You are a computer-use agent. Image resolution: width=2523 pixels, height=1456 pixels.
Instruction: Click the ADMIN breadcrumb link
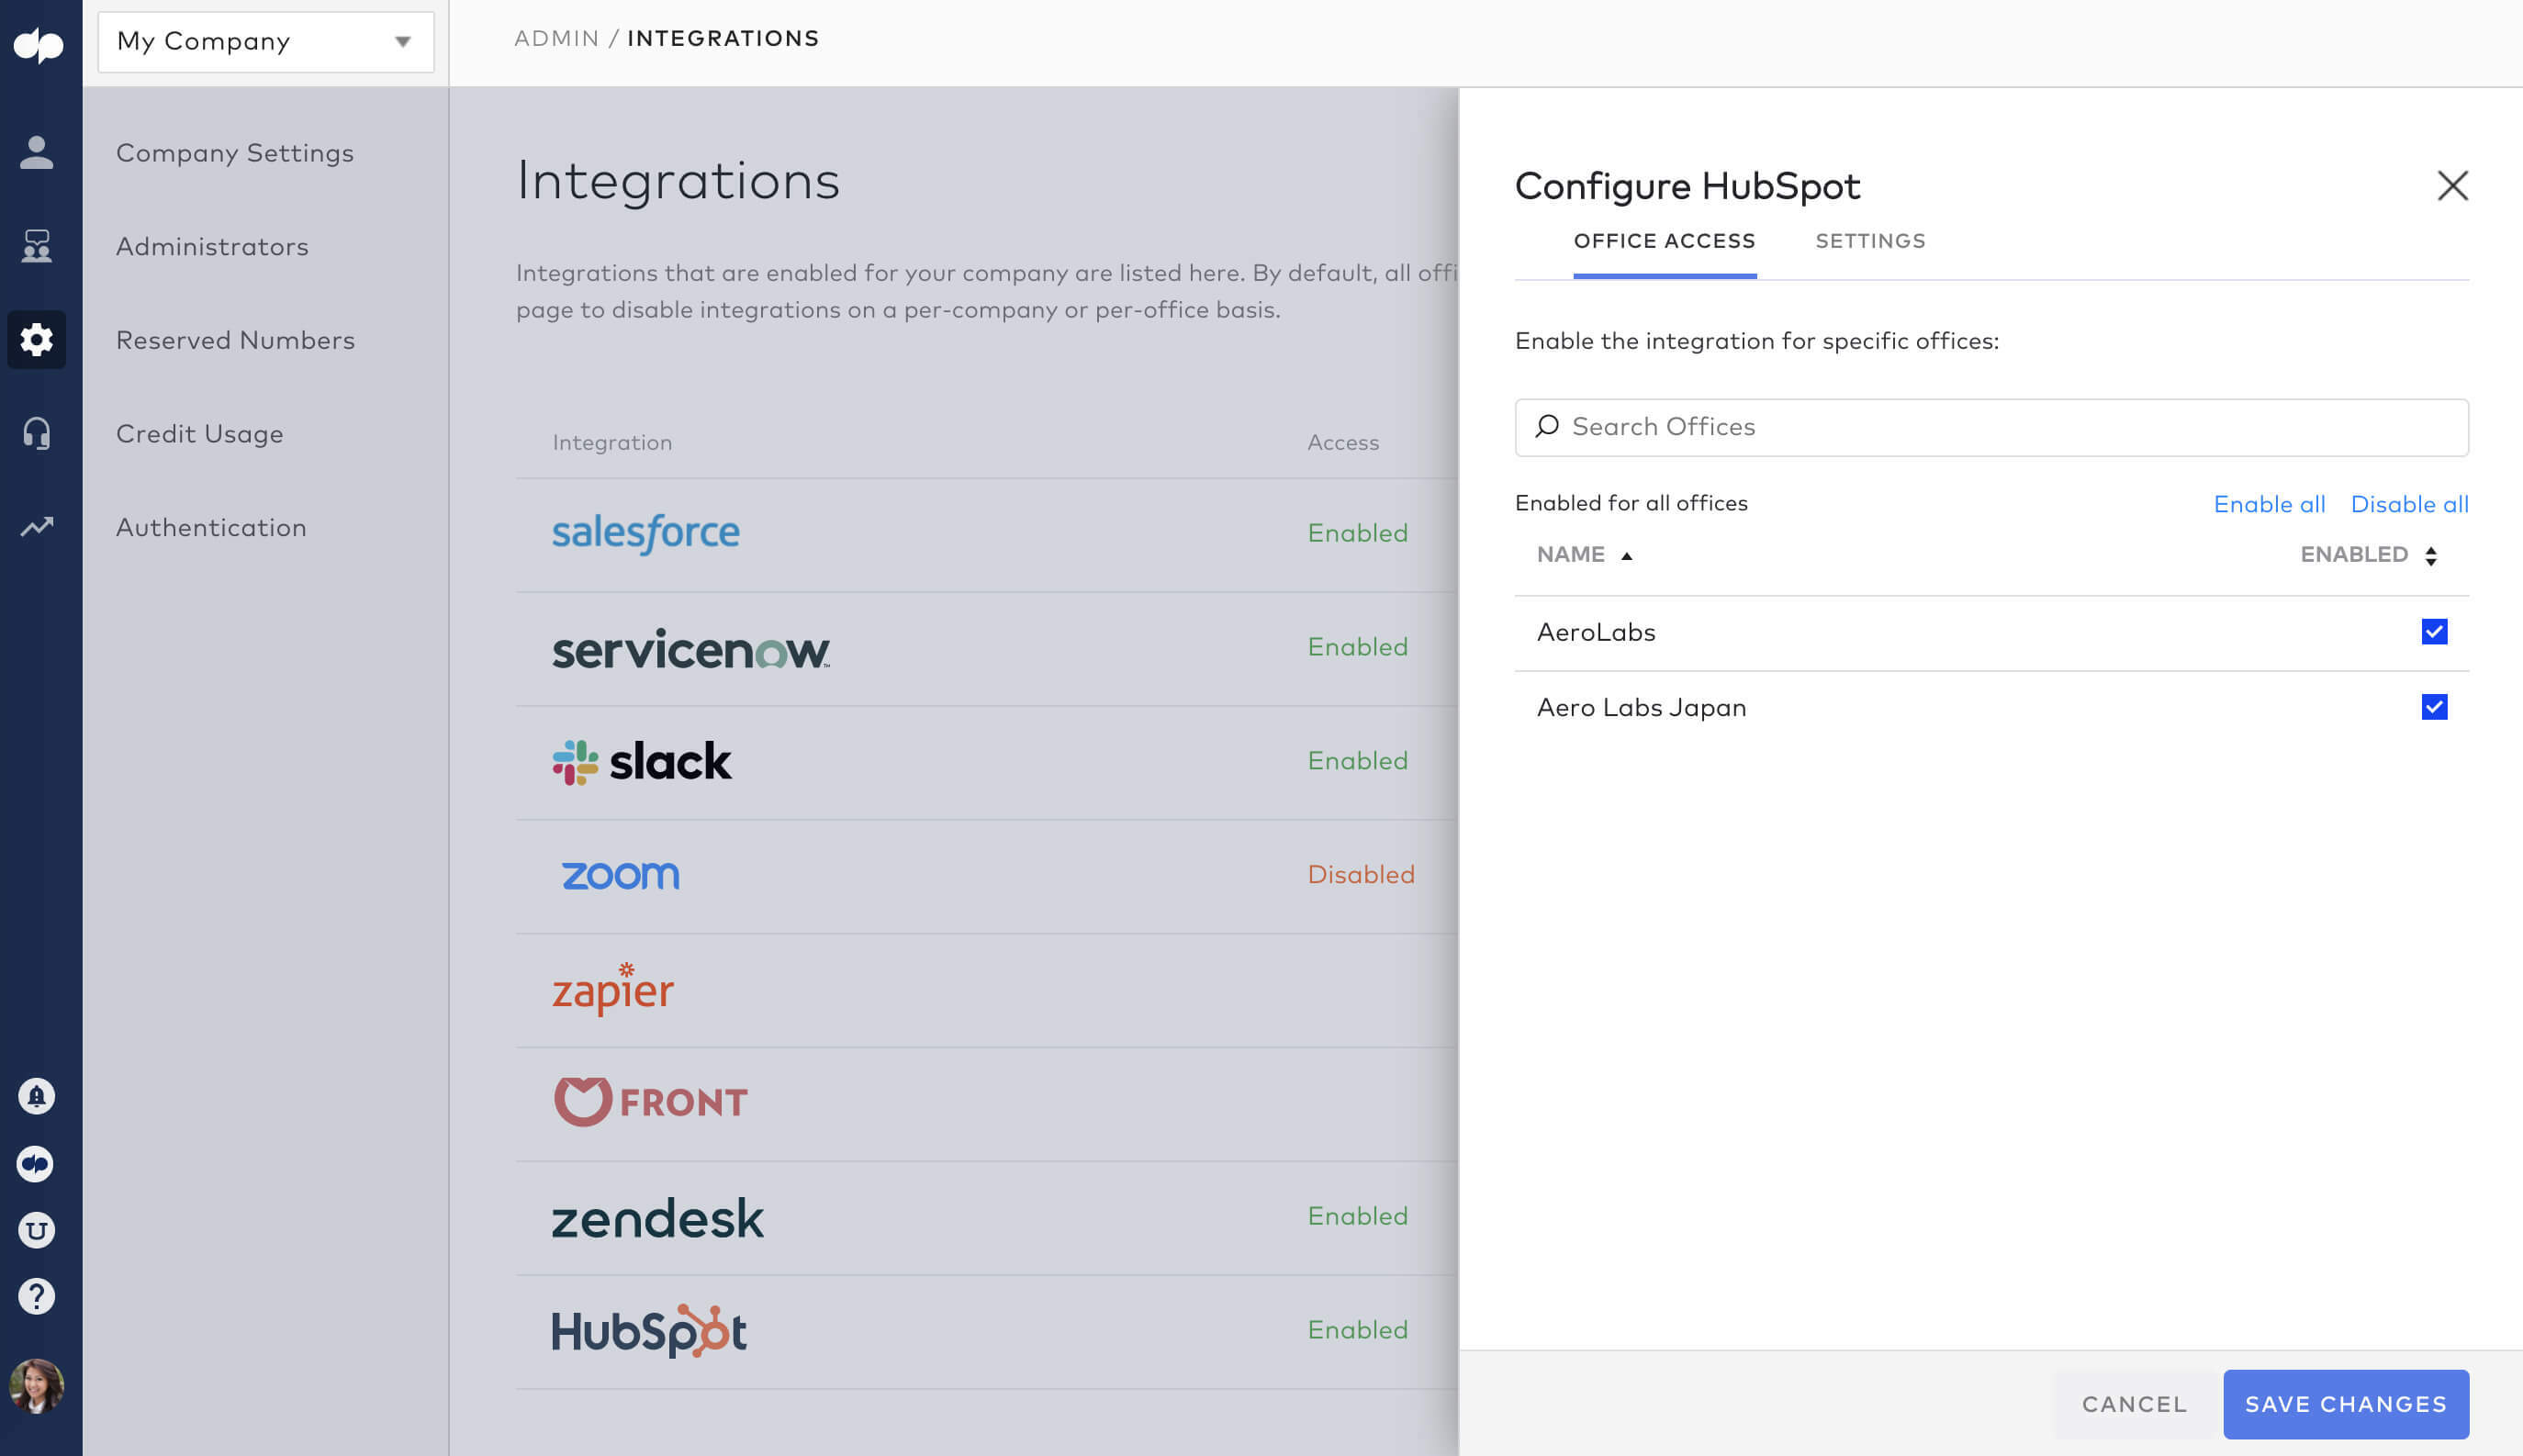pos(556,38)
